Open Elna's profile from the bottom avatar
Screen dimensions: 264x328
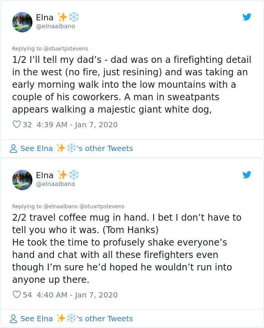coord(22,180)
